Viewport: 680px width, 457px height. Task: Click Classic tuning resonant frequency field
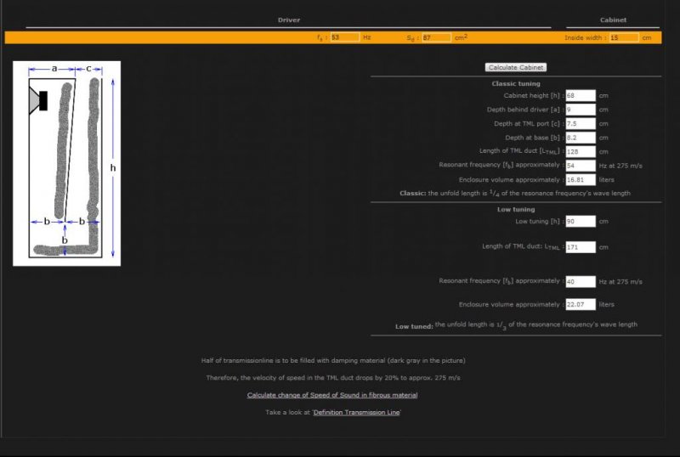[580, 165]
